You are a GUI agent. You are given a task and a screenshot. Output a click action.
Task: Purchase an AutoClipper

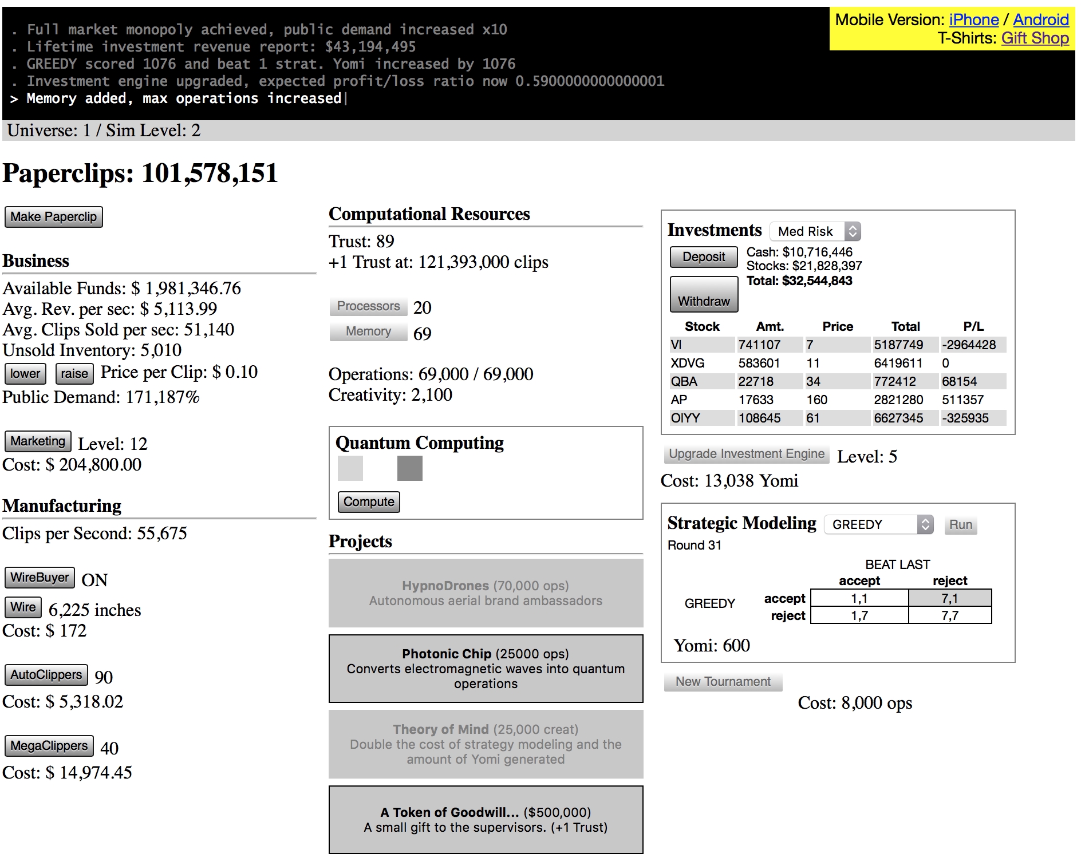46,675
